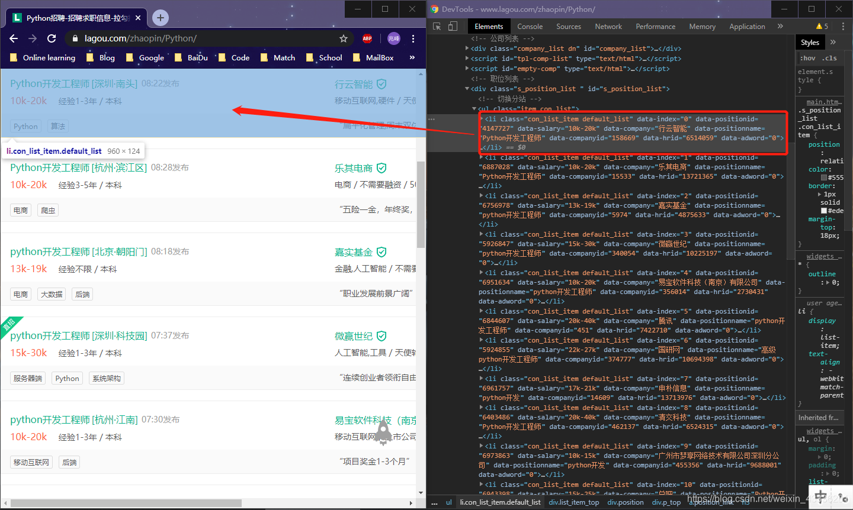Click #ede border color swatch
The height and width of the screenshot is (510, 853).
pos(824,211)
